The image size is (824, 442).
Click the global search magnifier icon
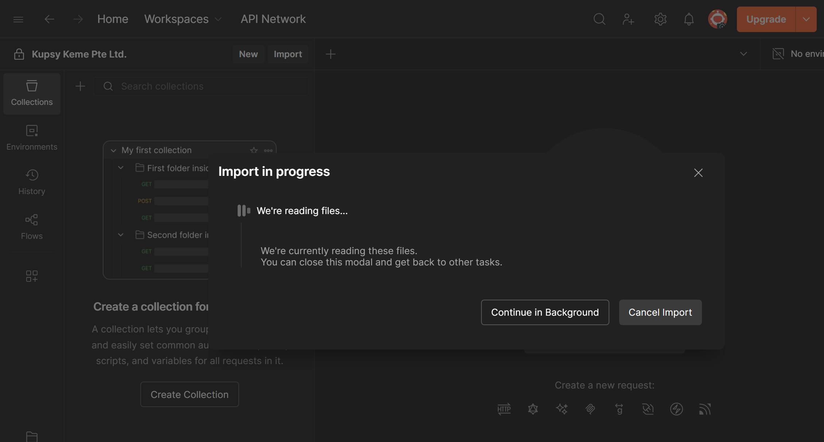(x=599, y=19)
